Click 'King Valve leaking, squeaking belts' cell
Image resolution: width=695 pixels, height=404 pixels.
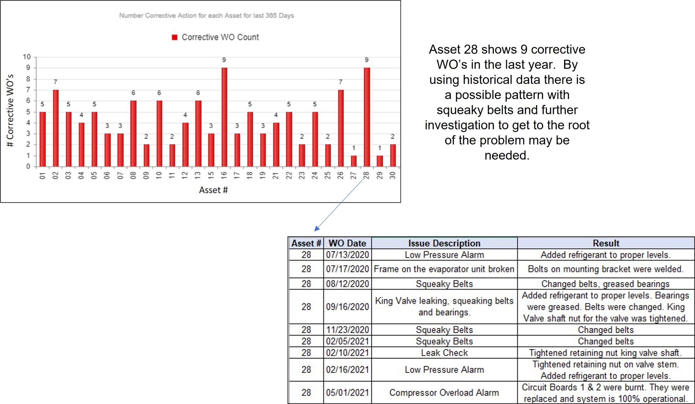point(444,307)
